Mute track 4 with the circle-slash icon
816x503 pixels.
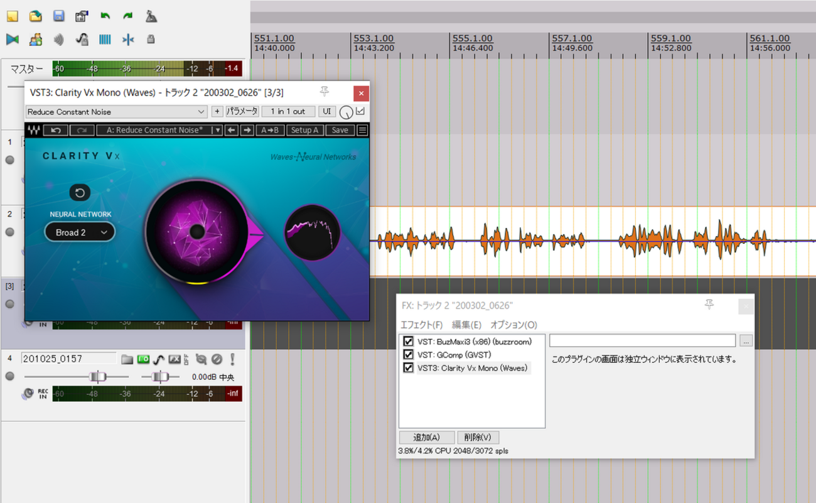pyautogui.click(x=217, y=359)
